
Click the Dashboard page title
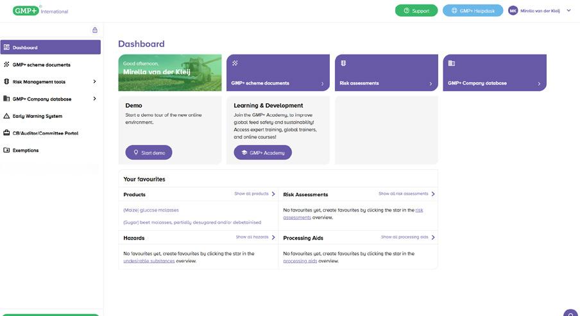tap(141, 44)
